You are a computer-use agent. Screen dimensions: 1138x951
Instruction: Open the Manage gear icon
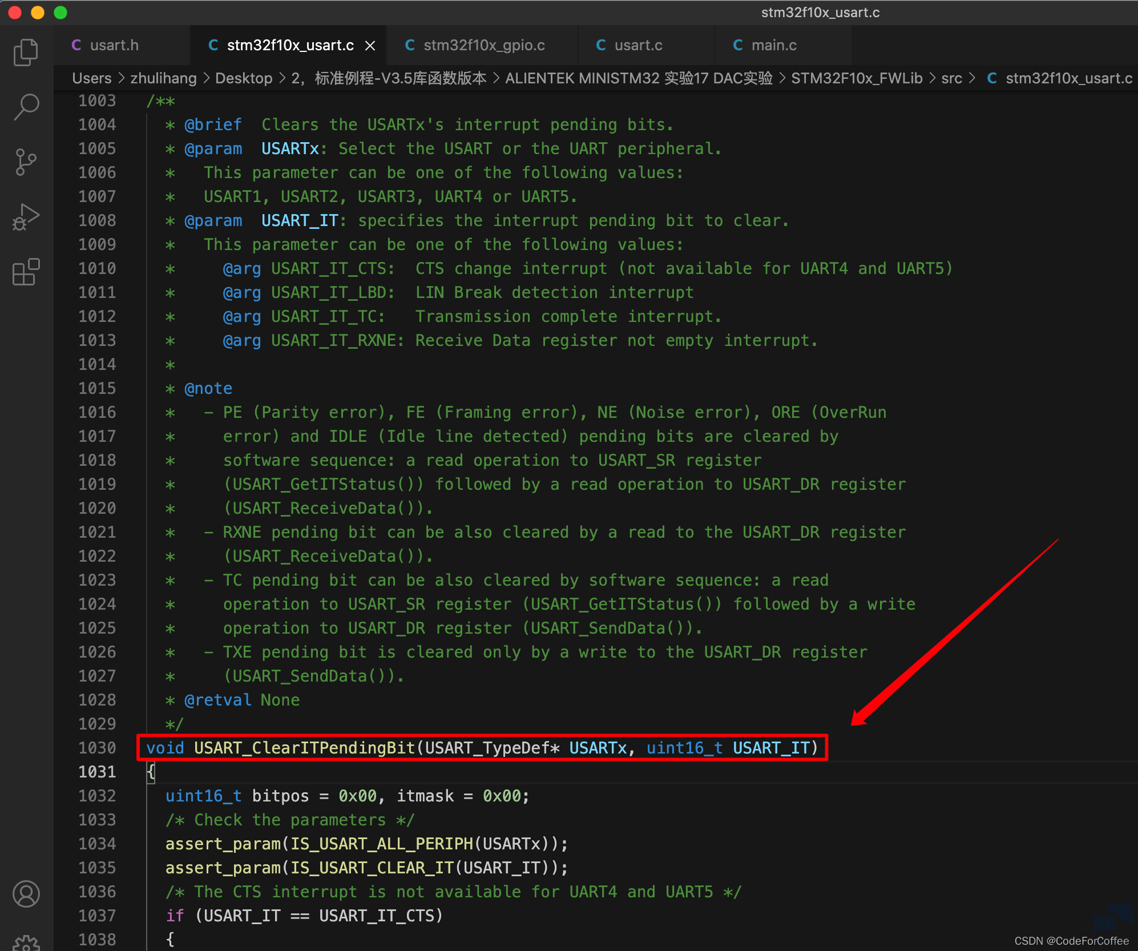point(26,943)
